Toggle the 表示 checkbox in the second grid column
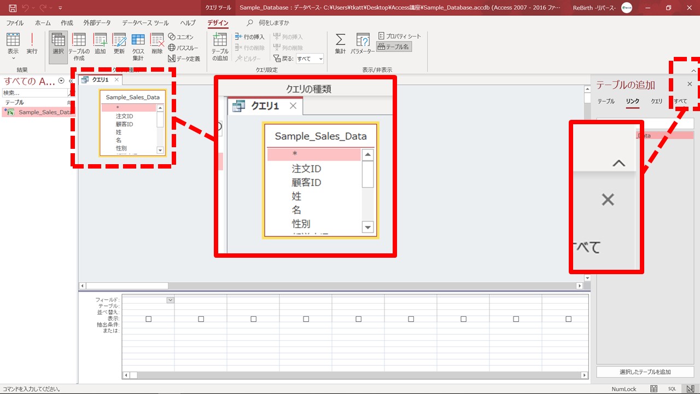The height and width of the screenshot is (394, 700). 201,319
